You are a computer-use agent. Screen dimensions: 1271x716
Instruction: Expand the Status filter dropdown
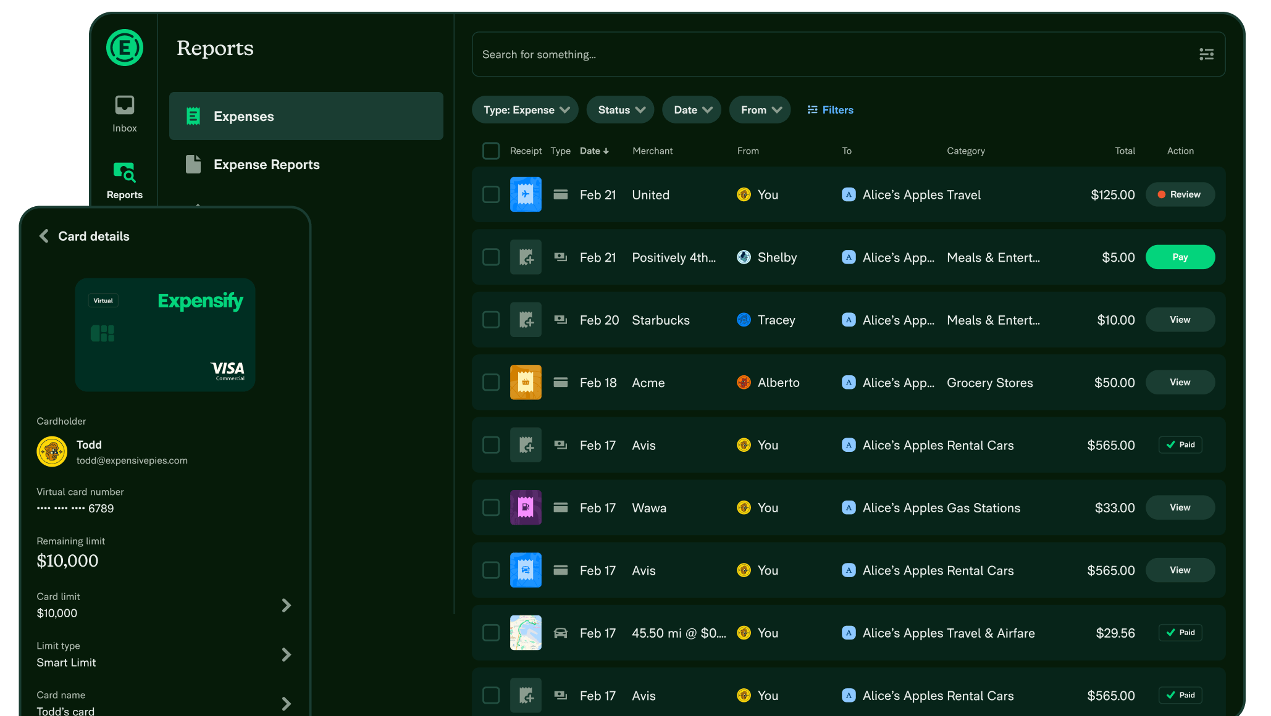[621, 110]
